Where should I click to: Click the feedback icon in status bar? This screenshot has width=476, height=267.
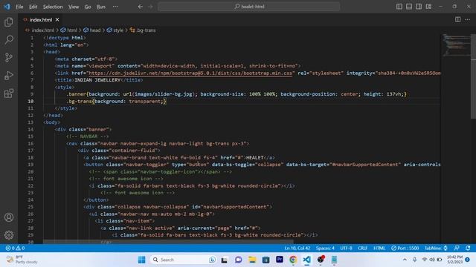[x=457, y=248]
